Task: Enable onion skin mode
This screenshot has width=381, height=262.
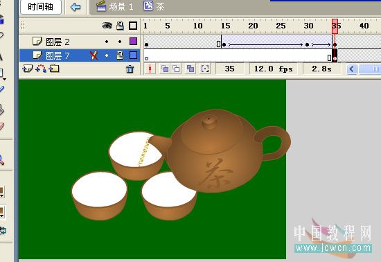Action: coord(165,69)
